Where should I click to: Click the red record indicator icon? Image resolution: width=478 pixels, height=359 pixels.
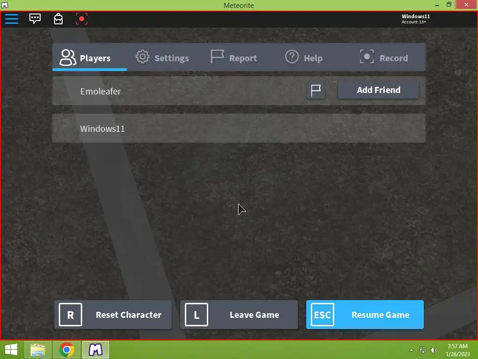tap(81, 19)
